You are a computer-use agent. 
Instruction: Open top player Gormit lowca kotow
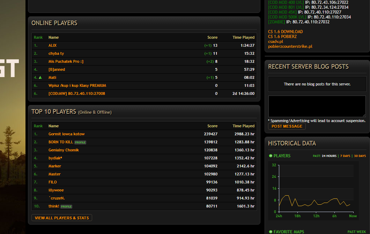click(x=66, y=134)
